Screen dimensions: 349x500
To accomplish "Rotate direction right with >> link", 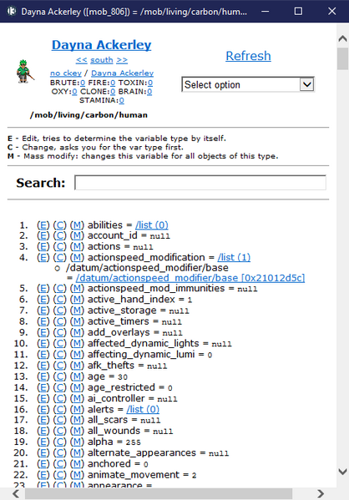I will point(122,60).
